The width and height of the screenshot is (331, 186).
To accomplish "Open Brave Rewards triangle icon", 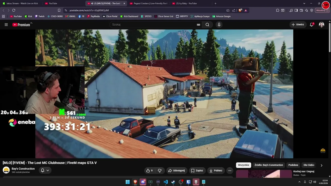I will (x=246, y=10).
